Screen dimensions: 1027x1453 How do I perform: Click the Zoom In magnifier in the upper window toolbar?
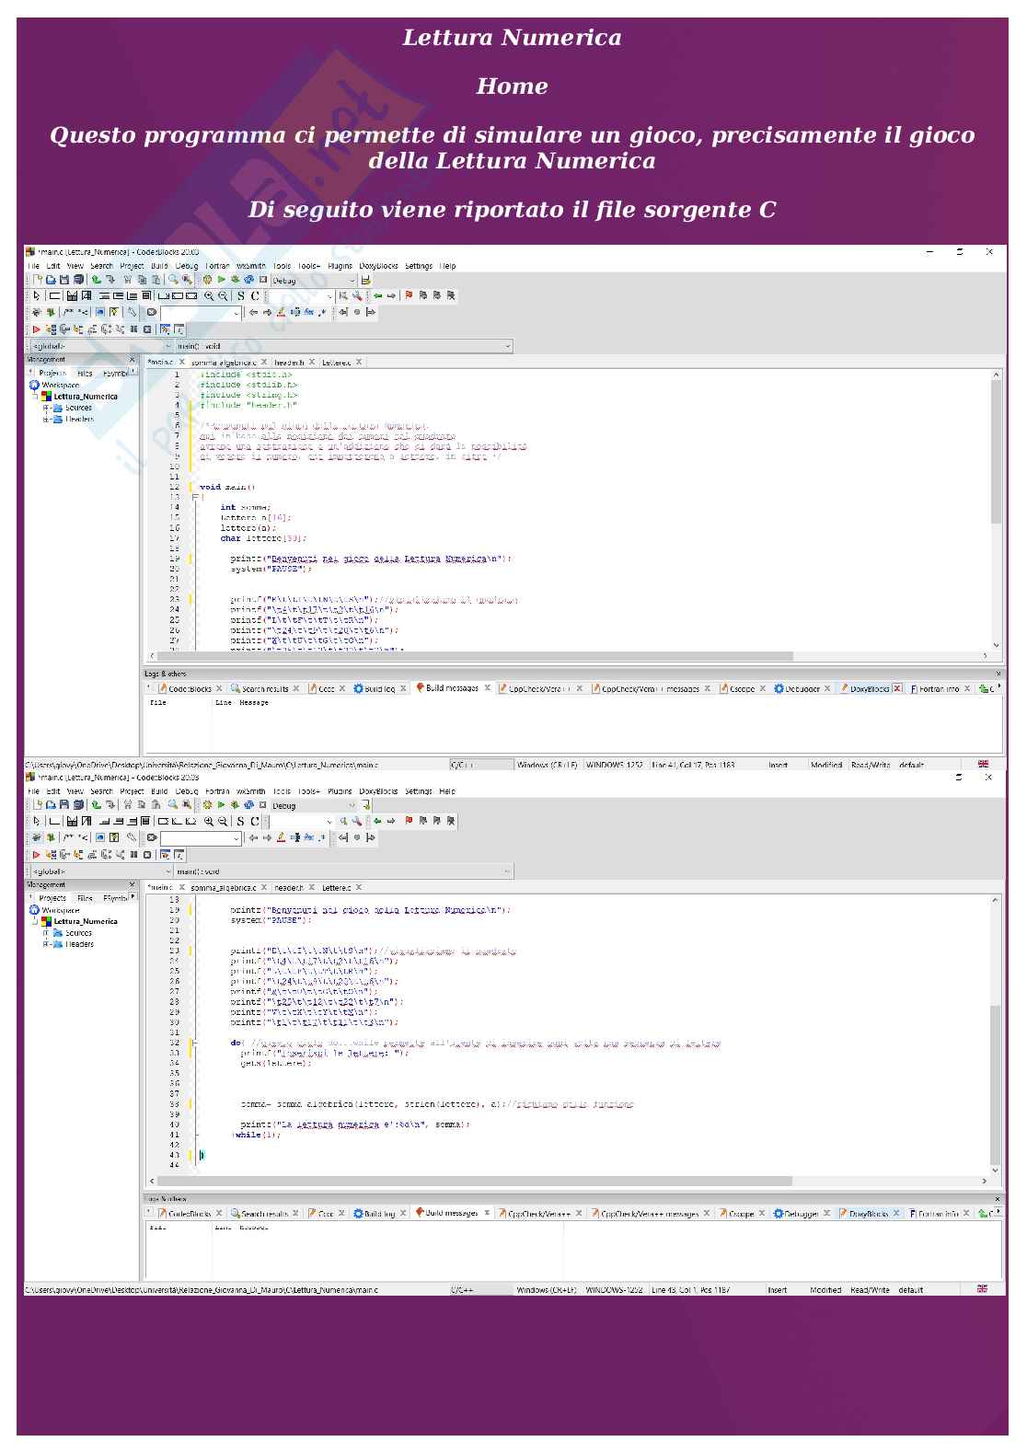[x=209, y=296]
